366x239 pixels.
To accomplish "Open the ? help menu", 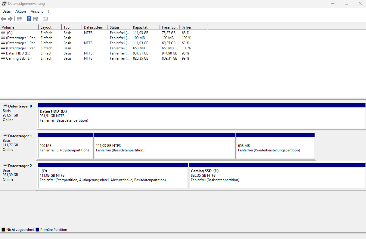I will [x=48, y=11].
